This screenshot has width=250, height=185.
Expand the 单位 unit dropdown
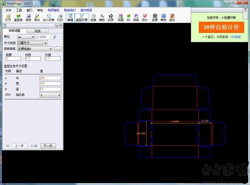(27, 37)
